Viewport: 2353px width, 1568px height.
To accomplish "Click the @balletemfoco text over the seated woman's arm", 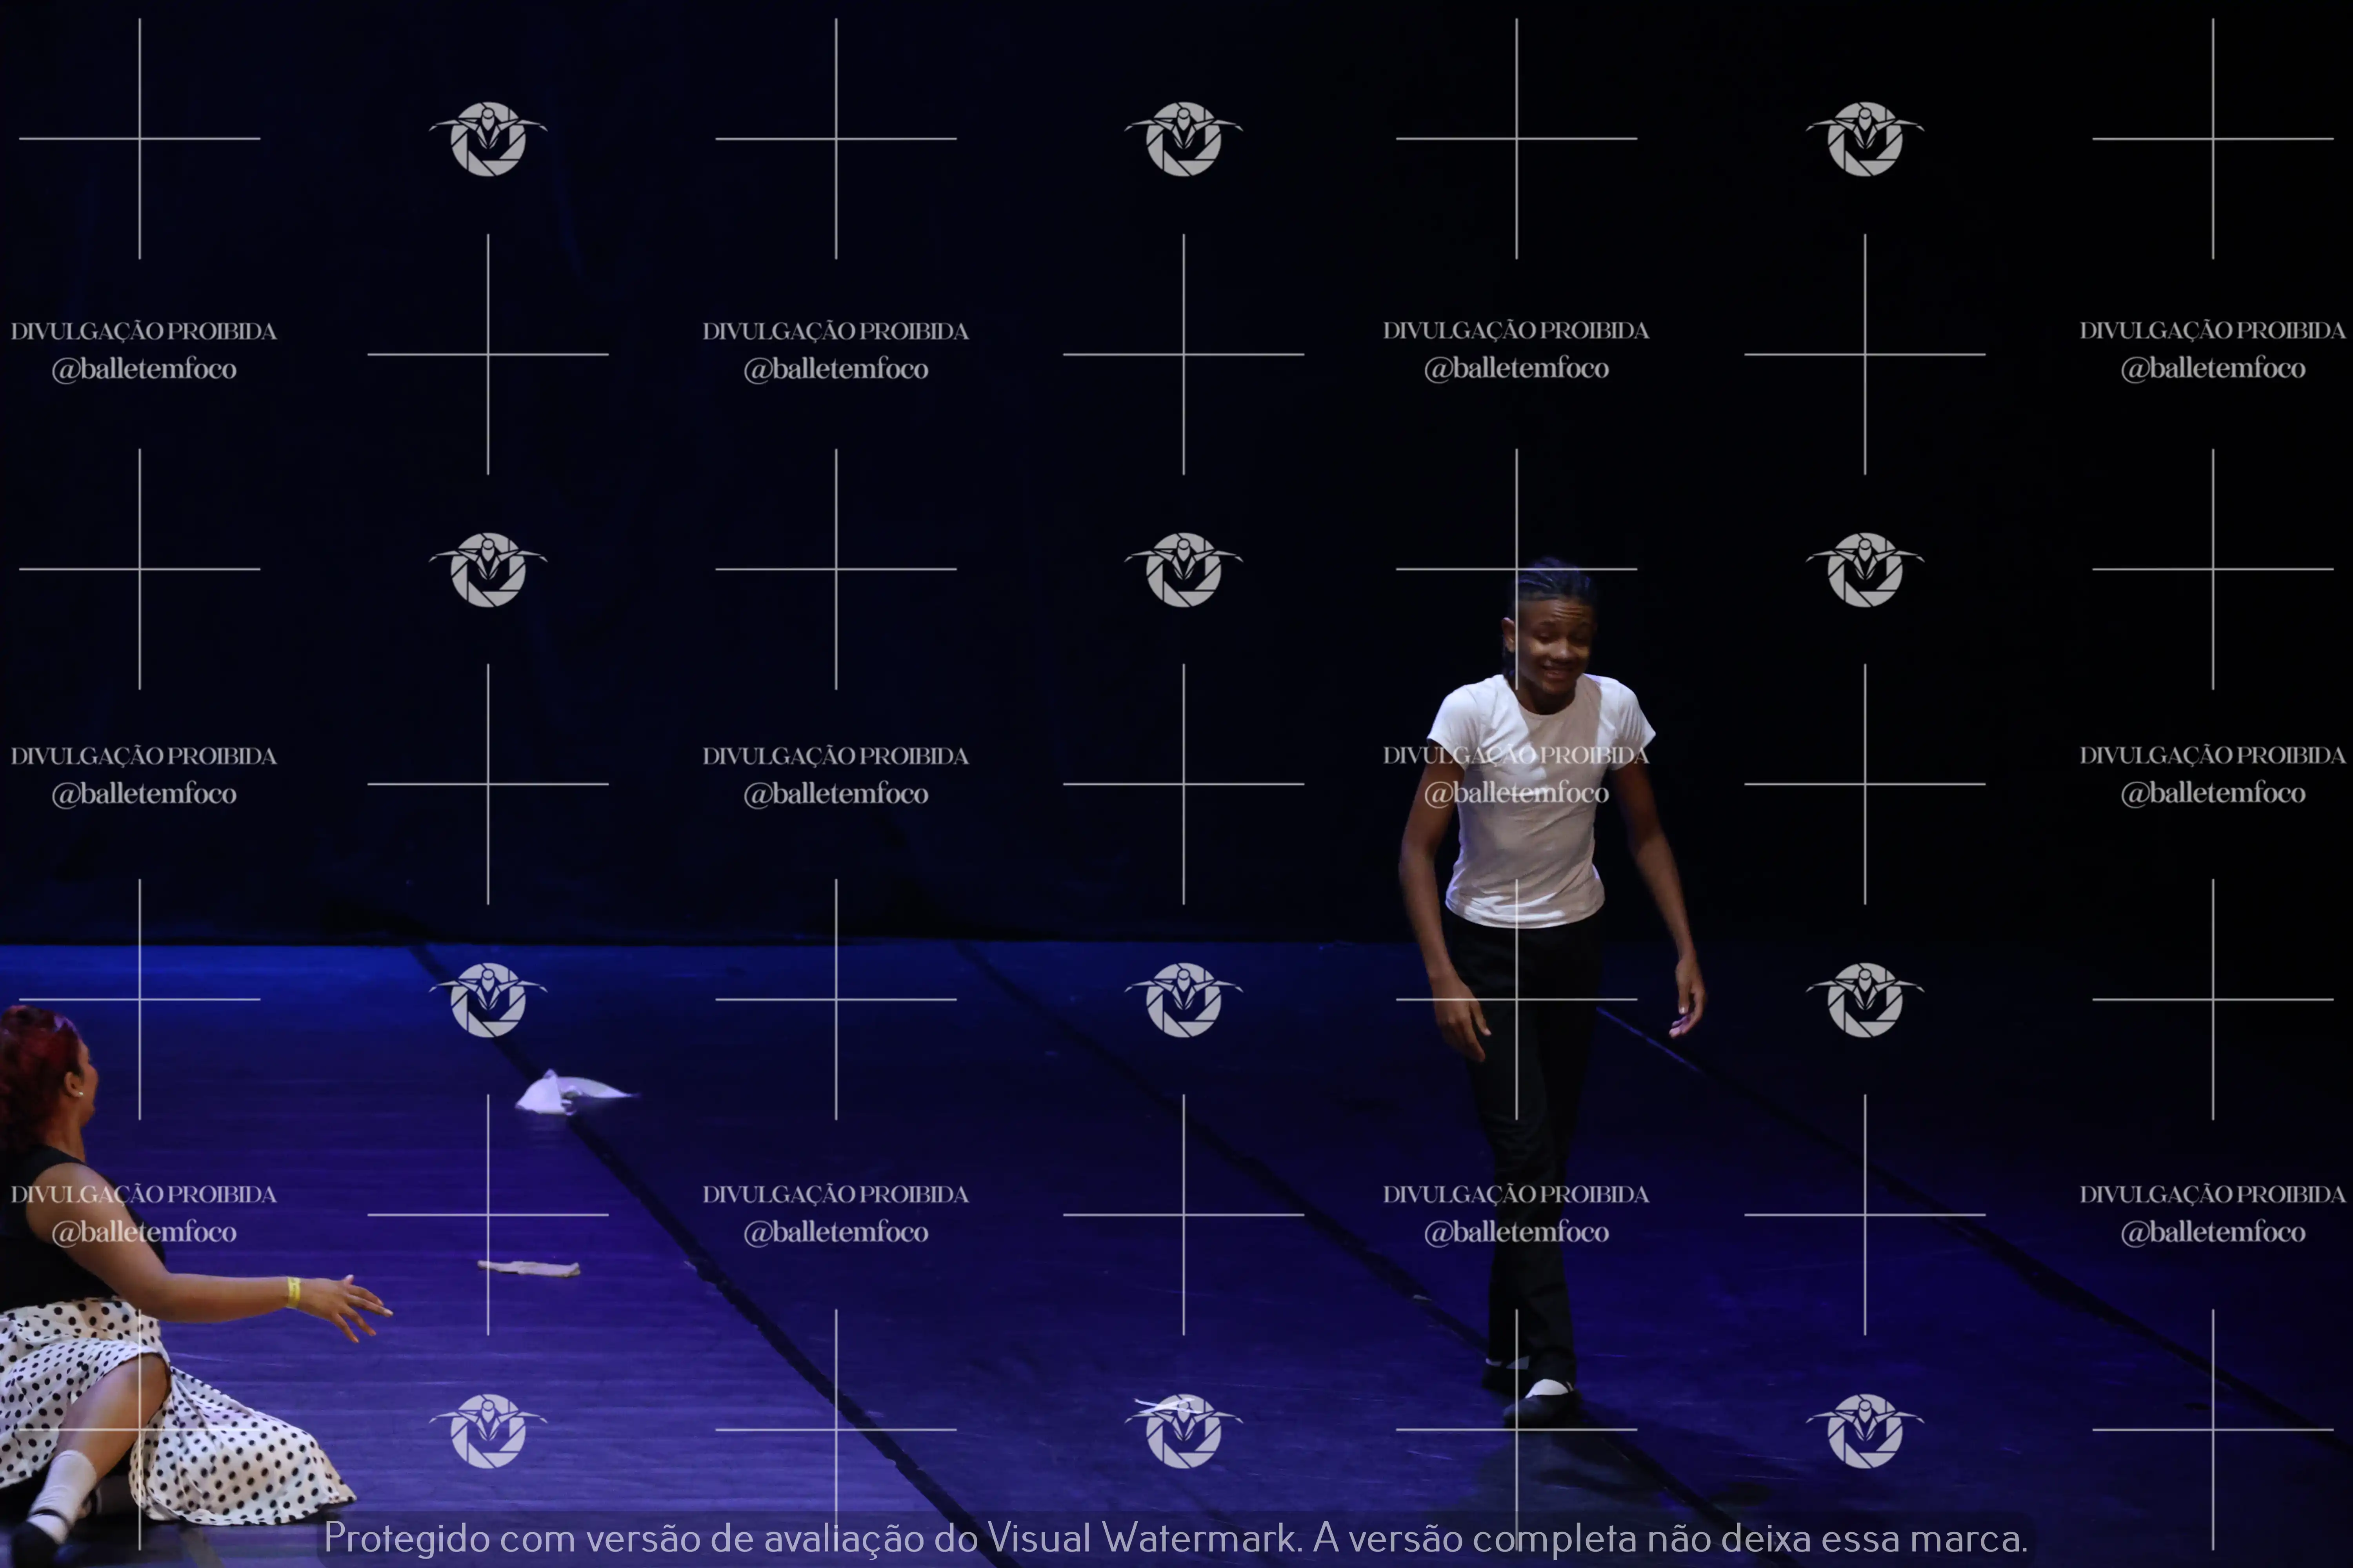I will click(x=144, y=1232).
